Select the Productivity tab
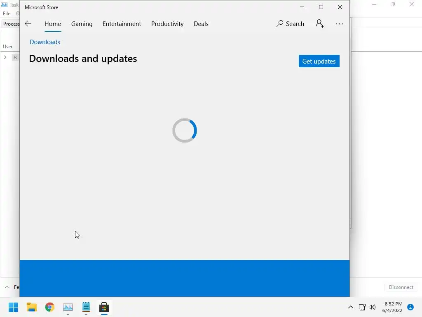The height and width of the screenshot is (317, 422). 167,24
